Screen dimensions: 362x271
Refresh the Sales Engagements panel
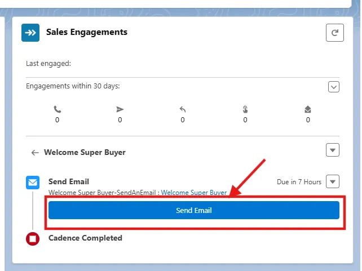click(x=334, y=33)
